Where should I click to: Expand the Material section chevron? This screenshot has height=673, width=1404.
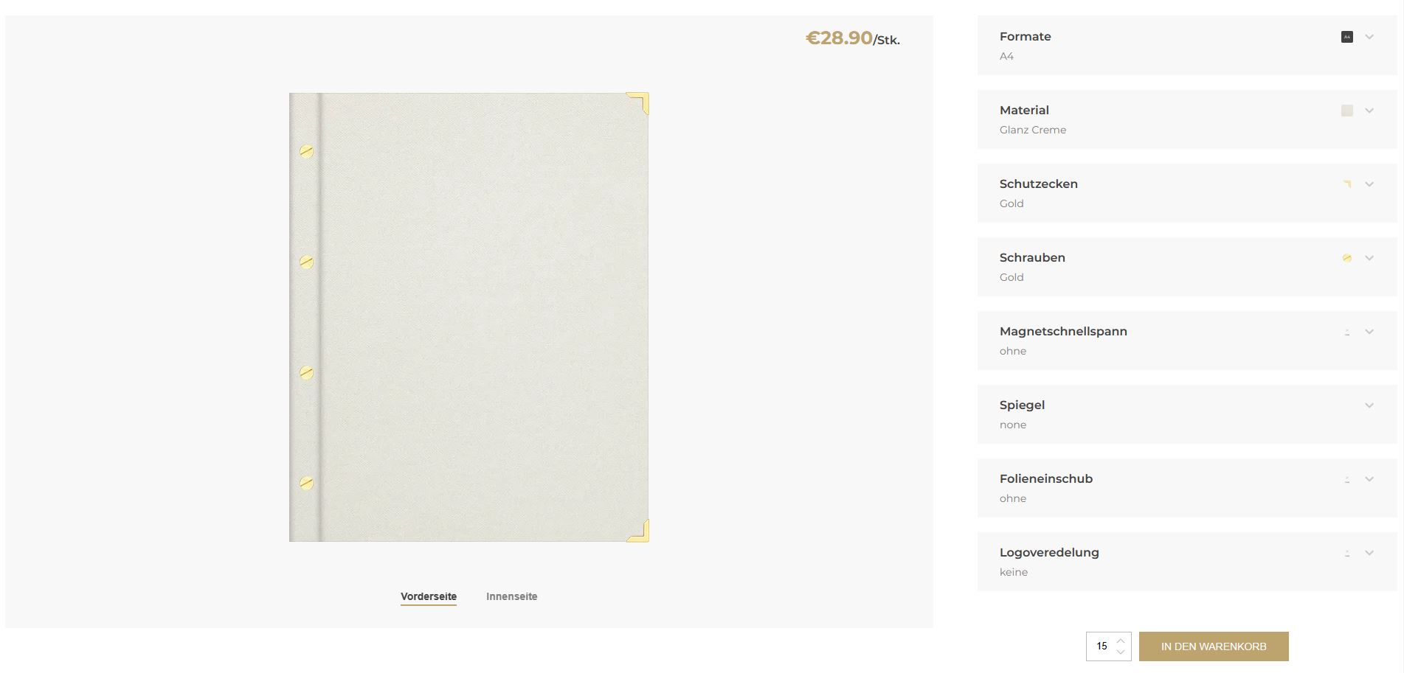coord(1369,111)
